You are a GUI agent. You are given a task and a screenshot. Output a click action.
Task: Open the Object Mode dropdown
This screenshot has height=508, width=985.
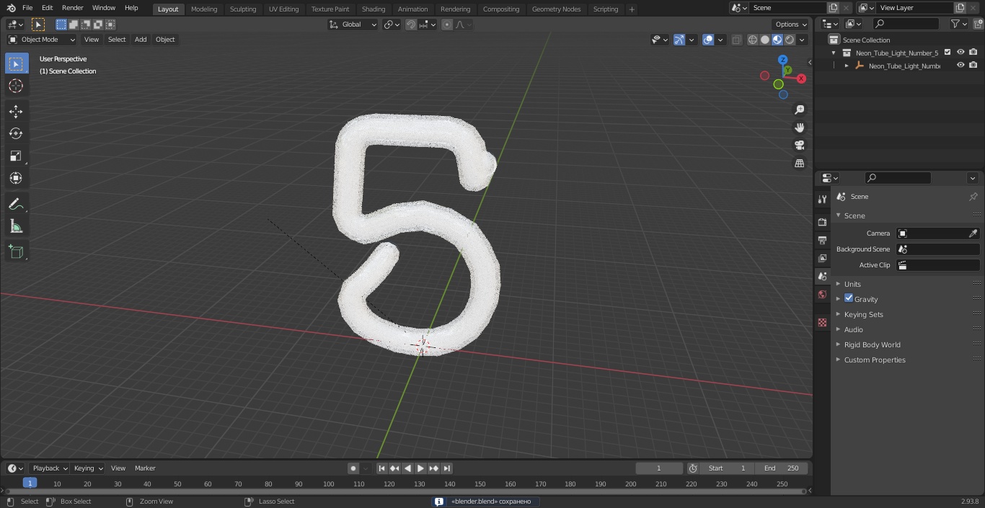[42, 40]
